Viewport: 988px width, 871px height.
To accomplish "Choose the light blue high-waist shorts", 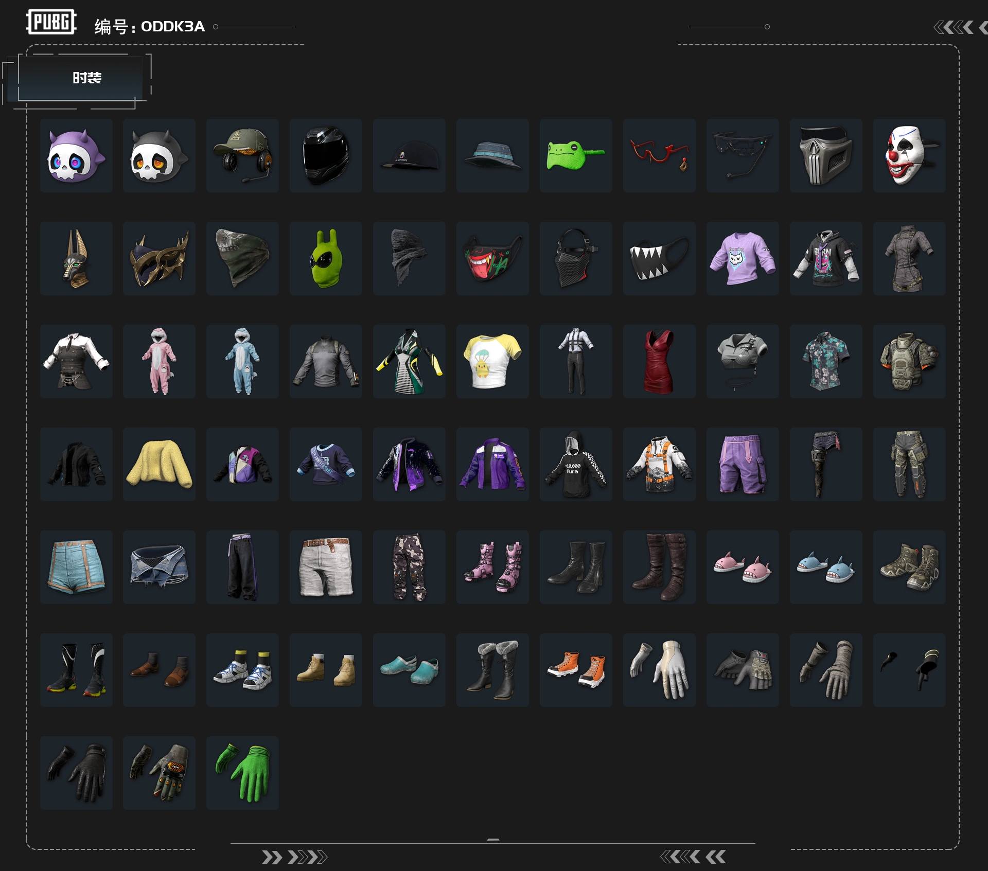I will click(76, 567).
